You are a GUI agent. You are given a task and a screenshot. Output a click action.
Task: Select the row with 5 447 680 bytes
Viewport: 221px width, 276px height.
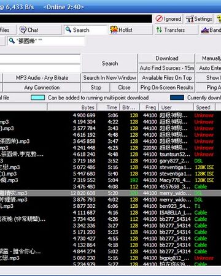pos(110,174)
